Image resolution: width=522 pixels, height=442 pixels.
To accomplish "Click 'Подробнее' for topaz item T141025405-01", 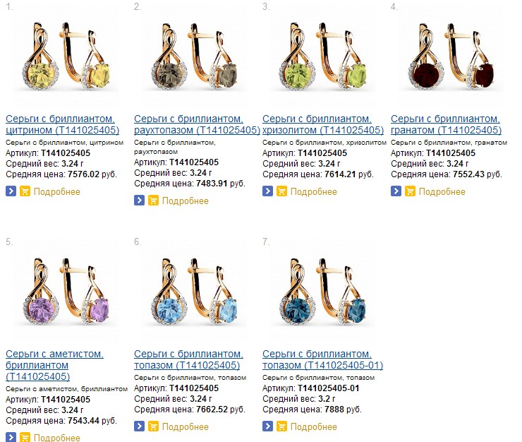I will click(314, 426).
